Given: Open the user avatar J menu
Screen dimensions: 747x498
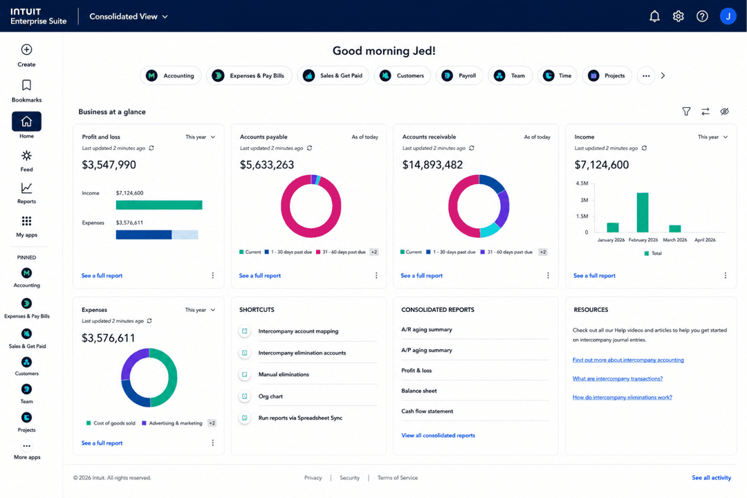Looking at the screenshot, I should (x=728, y=16).
